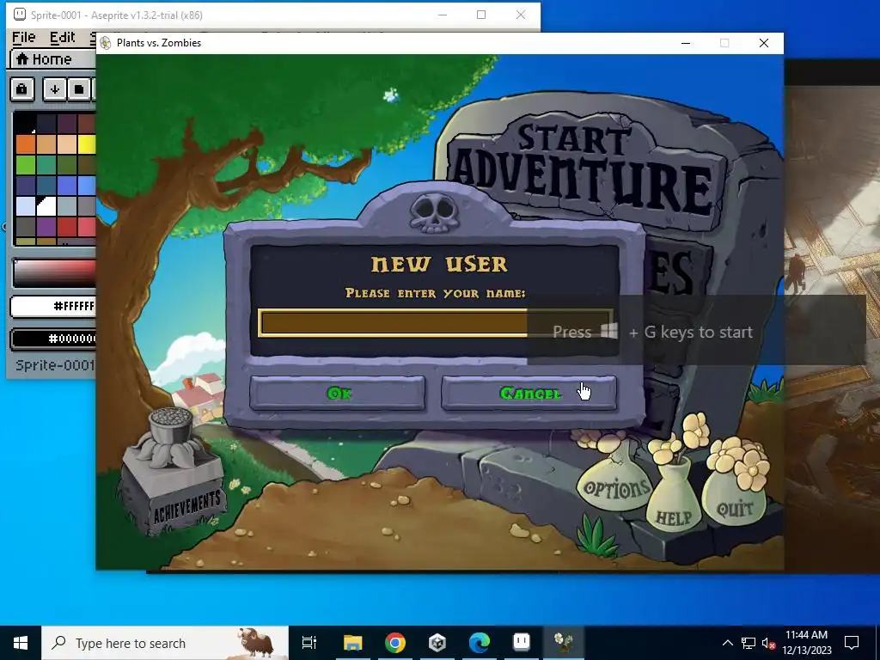Select the white palette swatch
Viewport: 880px width, 660px height.
click(x=46, y=205)
